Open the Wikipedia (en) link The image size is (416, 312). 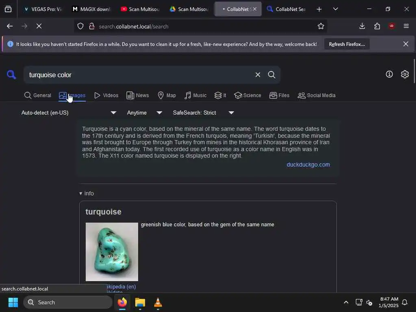tap(121, 286)
